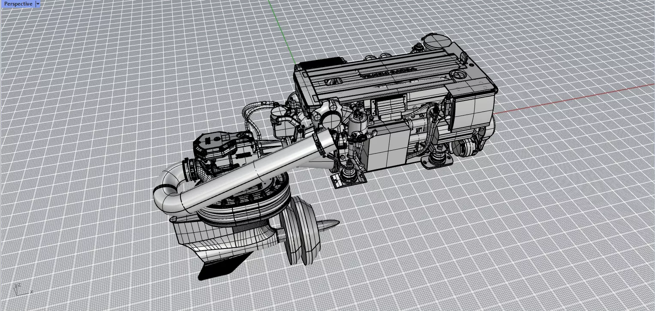Click the world axes icon in viewport corner
Viewport: 655px width, 311px height.
tap(24, 289)
